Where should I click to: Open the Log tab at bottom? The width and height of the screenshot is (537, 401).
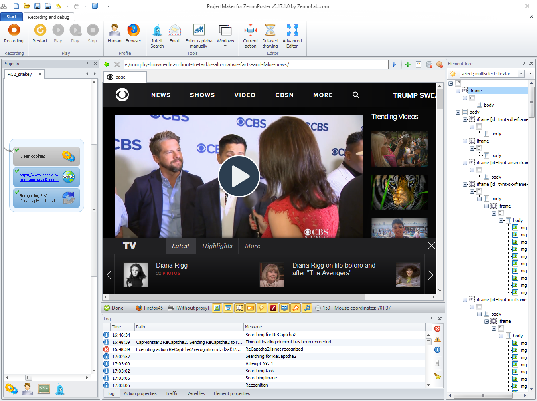pyautogui.click(x=111, y=393)
